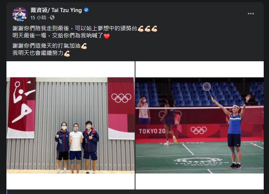Open the right photo of player celebrating
Viewport: 269px width, 194px height.
click(199, 126)
